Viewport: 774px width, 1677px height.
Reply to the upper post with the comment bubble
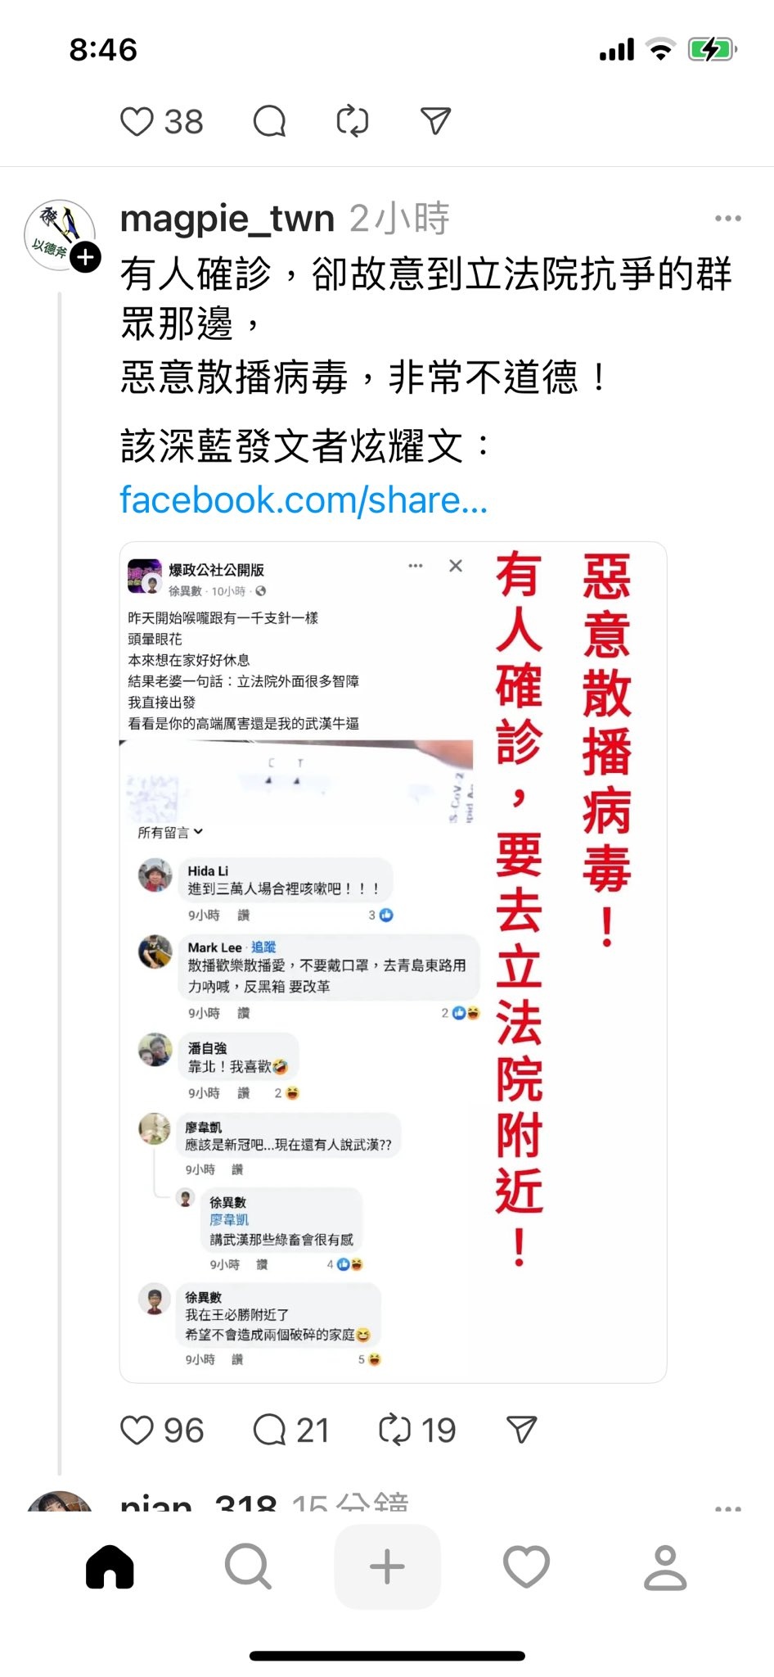269,122
